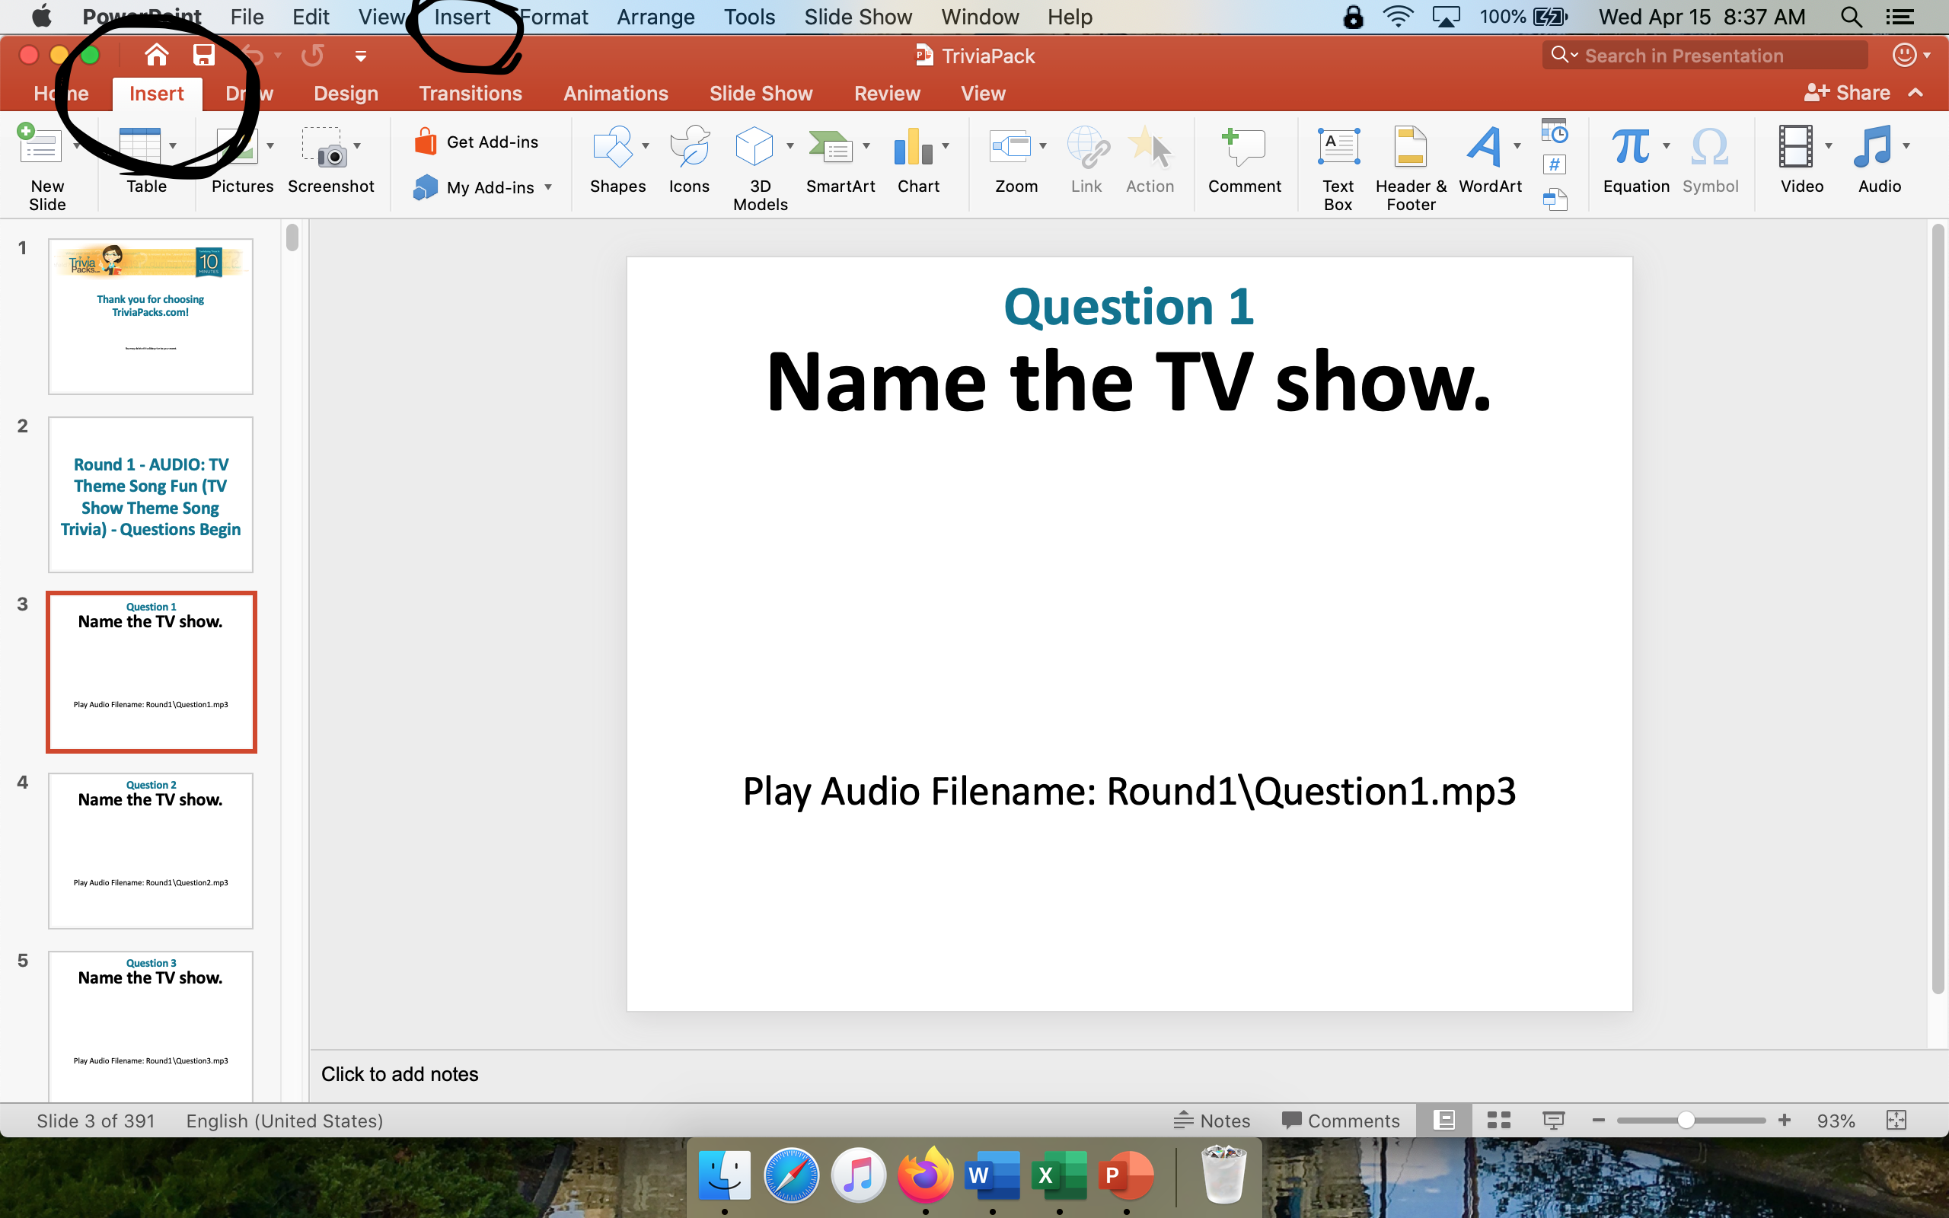Open the Arrange menu in menu bar
Viewport: 1949px width, 1218px height.
coord(655,17)
